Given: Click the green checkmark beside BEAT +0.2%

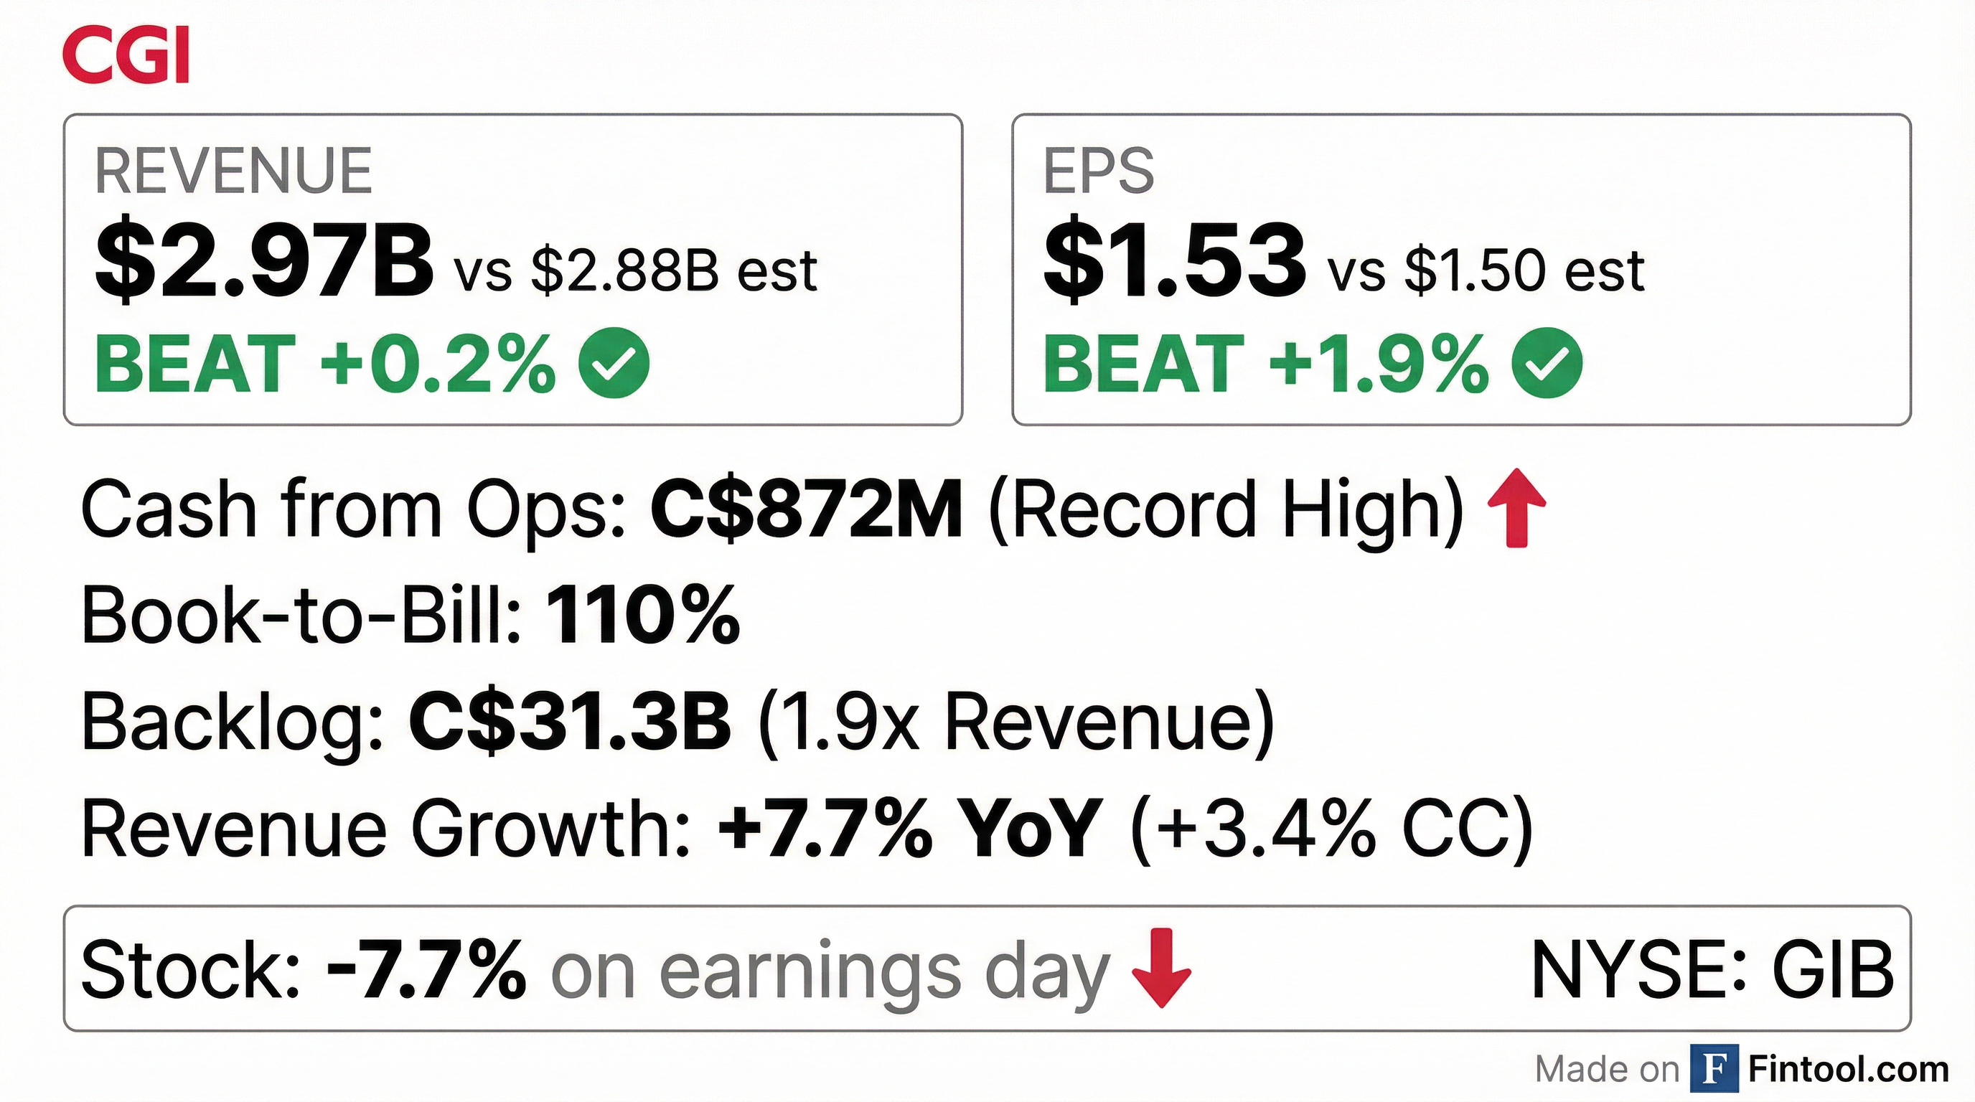Looking at the screenshot, I should (614, 363).
